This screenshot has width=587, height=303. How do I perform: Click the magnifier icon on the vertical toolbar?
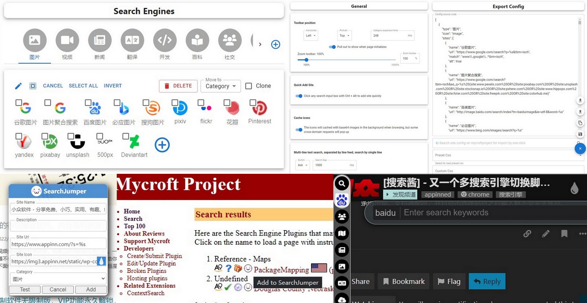point(342,183)
